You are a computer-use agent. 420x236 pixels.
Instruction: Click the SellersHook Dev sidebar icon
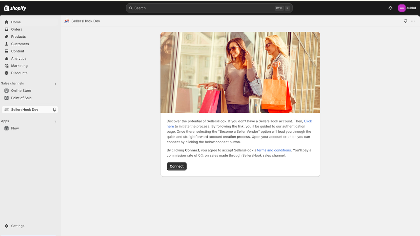tap(7, 109)
